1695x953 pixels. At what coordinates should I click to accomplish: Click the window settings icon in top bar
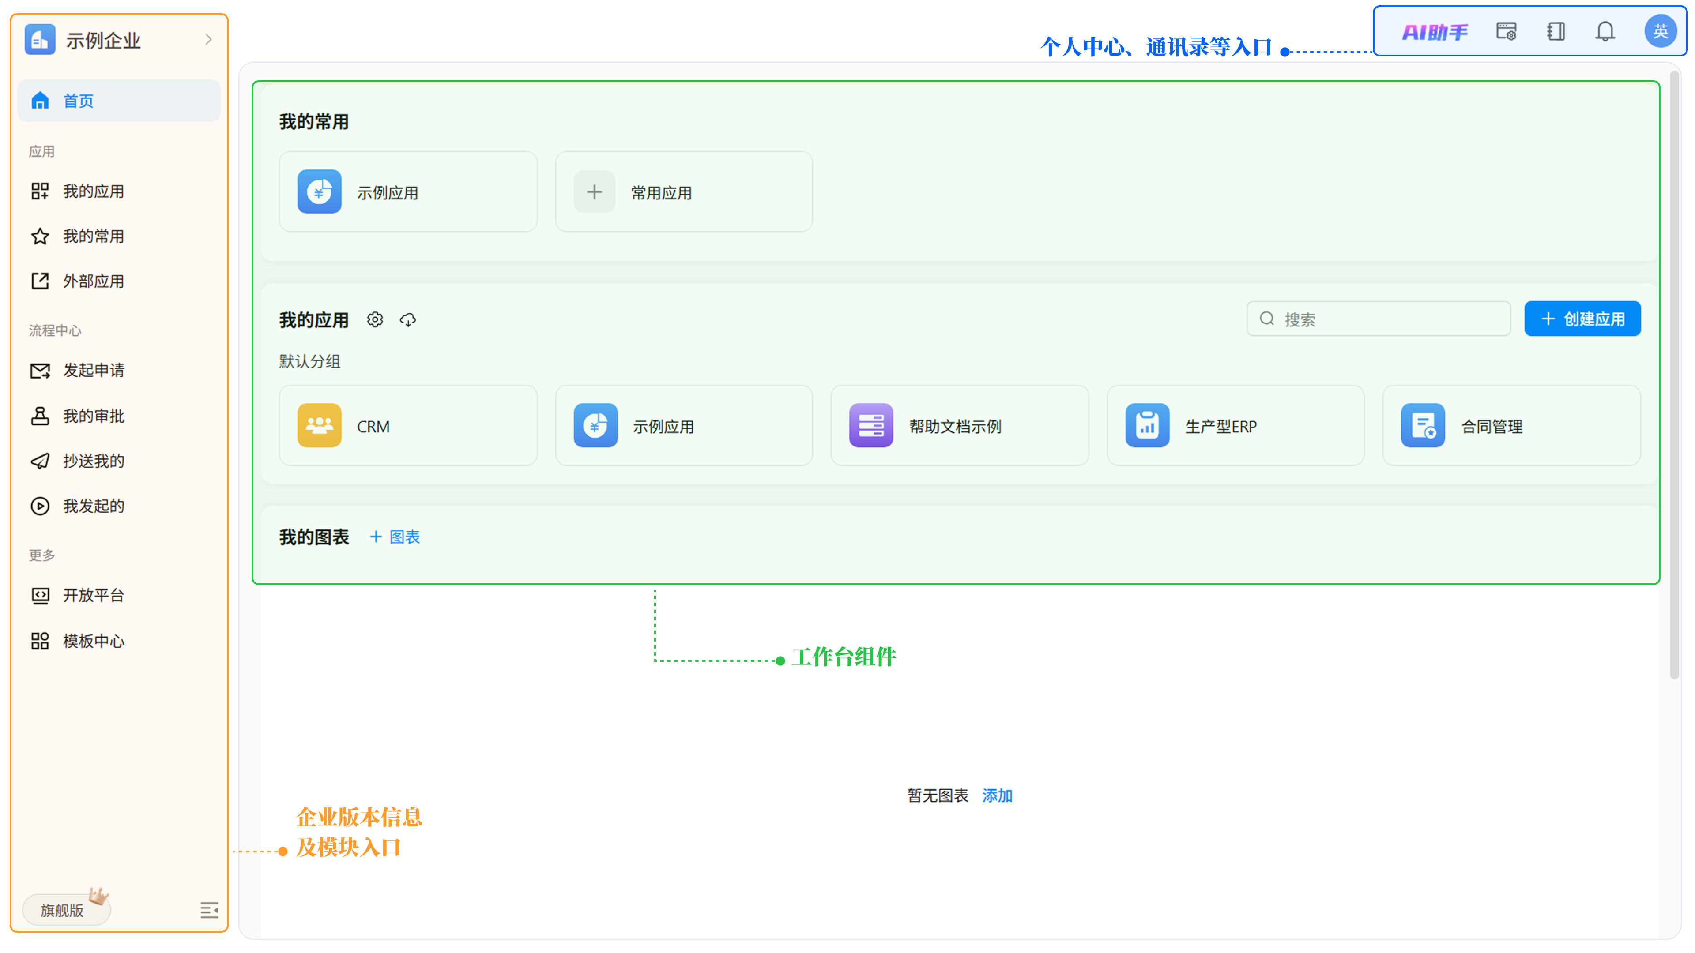[1506, 32]
